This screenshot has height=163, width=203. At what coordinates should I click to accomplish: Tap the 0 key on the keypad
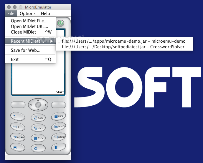pyautogui.click(x=38, y=148)
